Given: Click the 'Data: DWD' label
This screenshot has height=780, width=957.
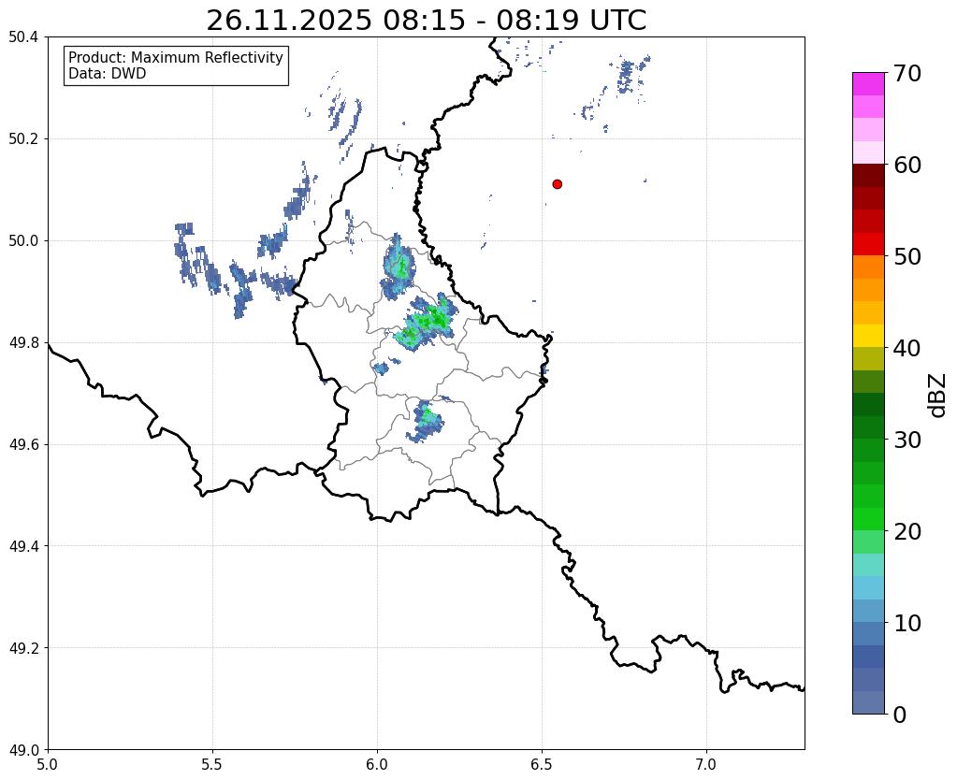Looking at the screenshot, I should (108, 74).
